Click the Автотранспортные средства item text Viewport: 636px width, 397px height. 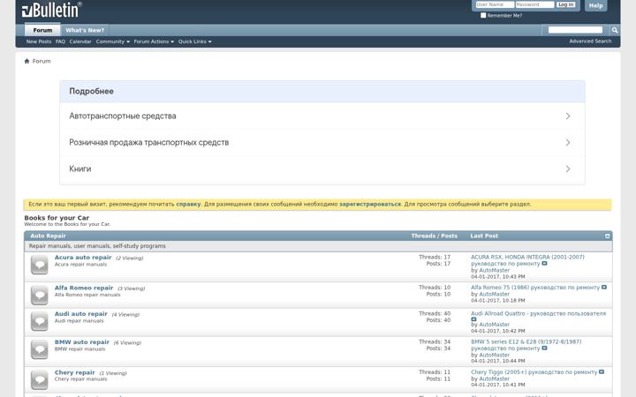click(123, 116)
